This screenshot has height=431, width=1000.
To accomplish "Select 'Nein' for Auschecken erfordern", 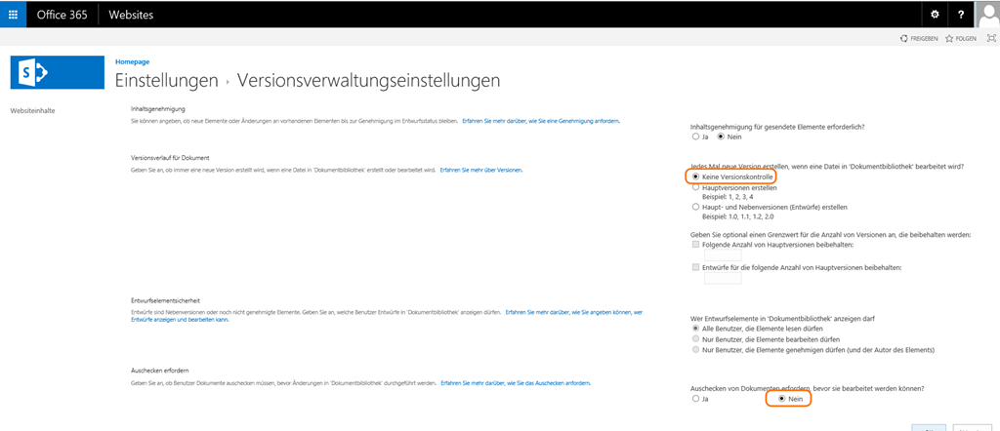I will (780, 399).
